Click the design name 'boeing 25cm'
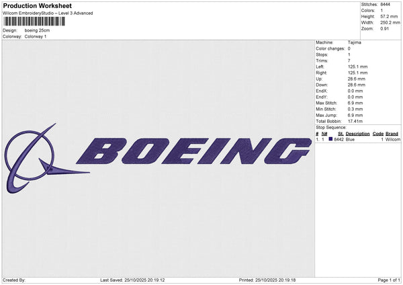Screen dimensions: 403x285 tap(37, 30)
